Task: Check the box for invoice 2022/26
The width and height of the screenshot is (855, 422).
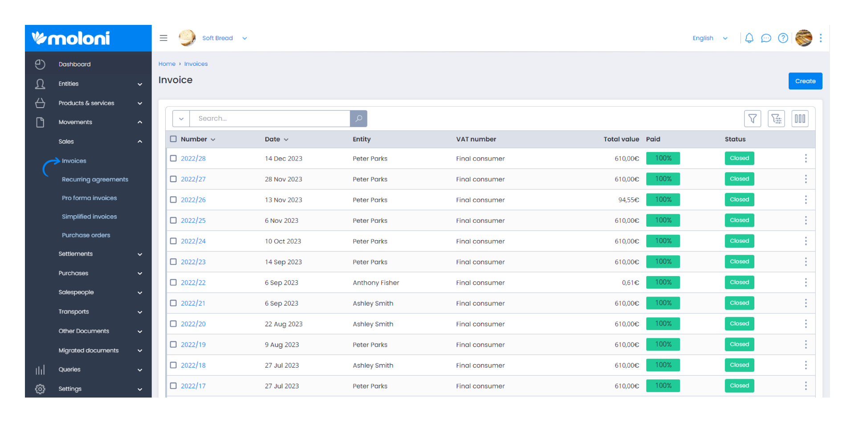Action: click(x=173, y=200)
